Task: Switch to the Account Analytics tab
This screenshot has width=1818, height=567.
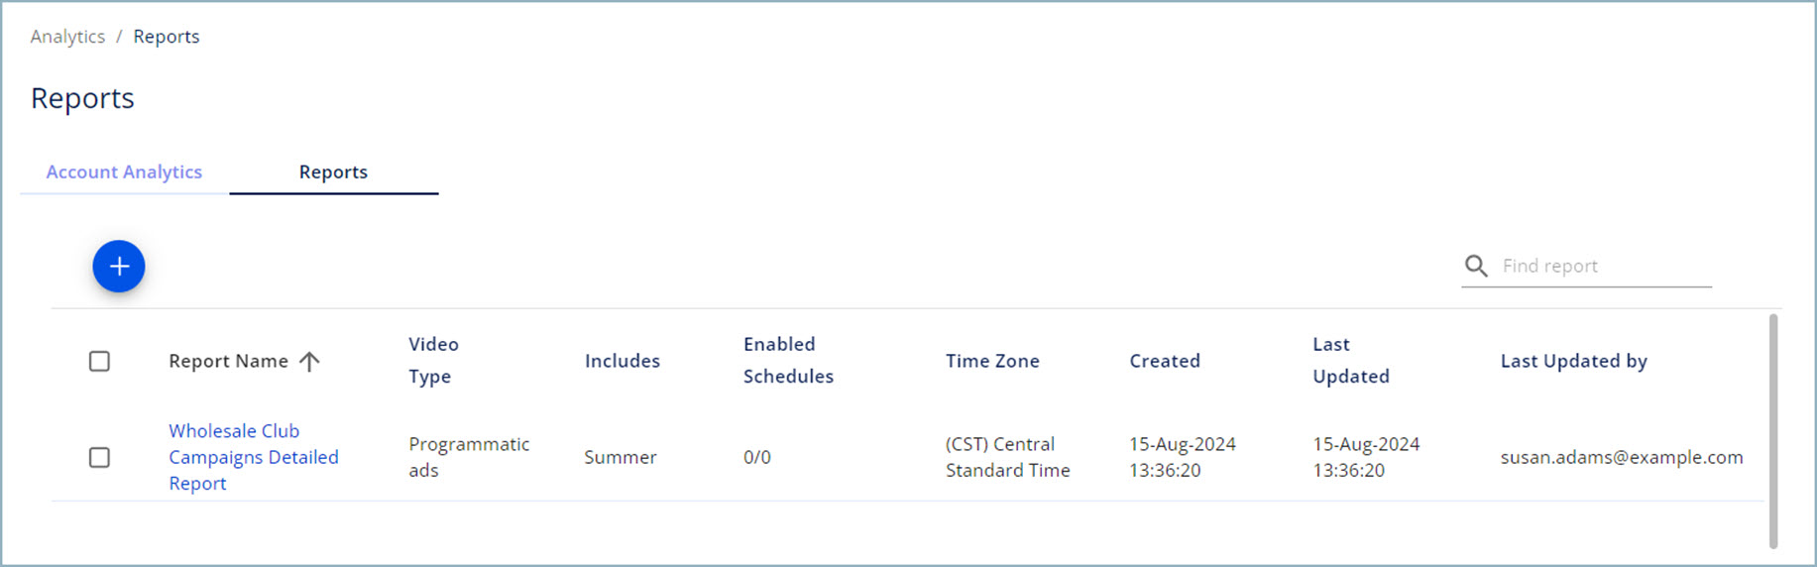Action: pyautogui.click(x=124, y=171)
